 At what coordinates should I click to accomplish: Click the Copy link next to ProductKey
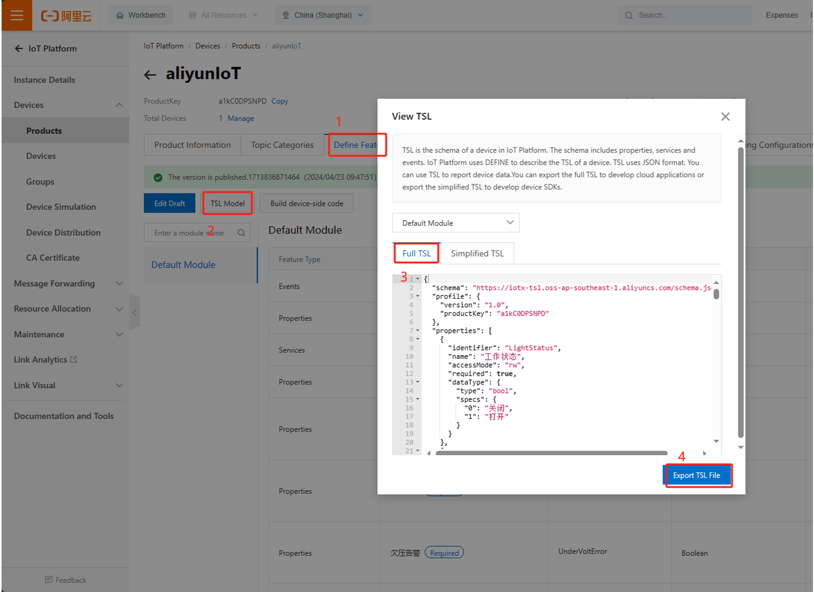pos(280,101)
